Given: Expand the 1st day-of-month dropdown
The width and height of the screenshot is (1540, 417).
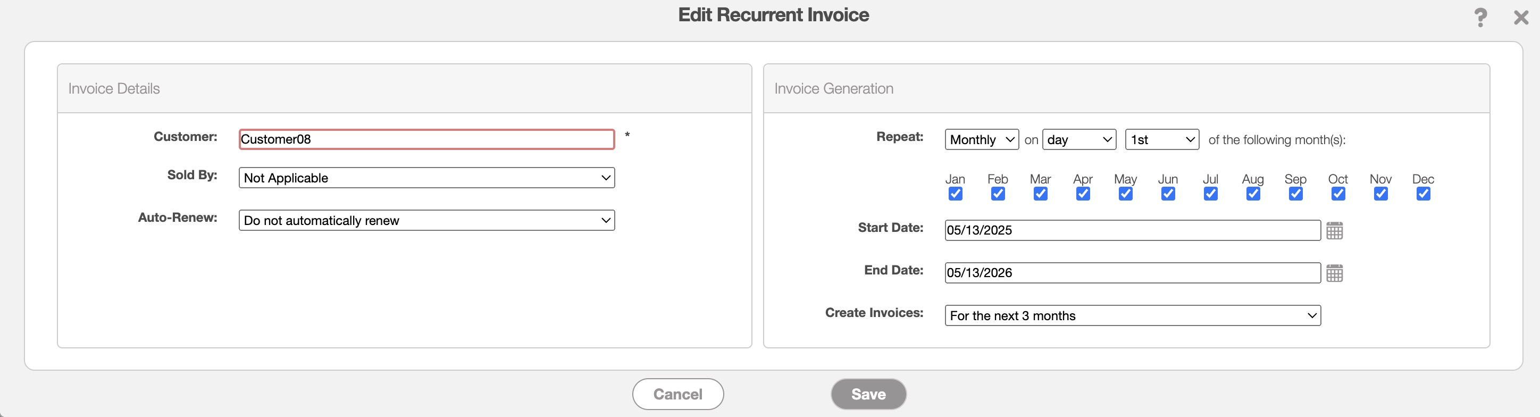Looking at the screenshot, I should point(1161,139).
